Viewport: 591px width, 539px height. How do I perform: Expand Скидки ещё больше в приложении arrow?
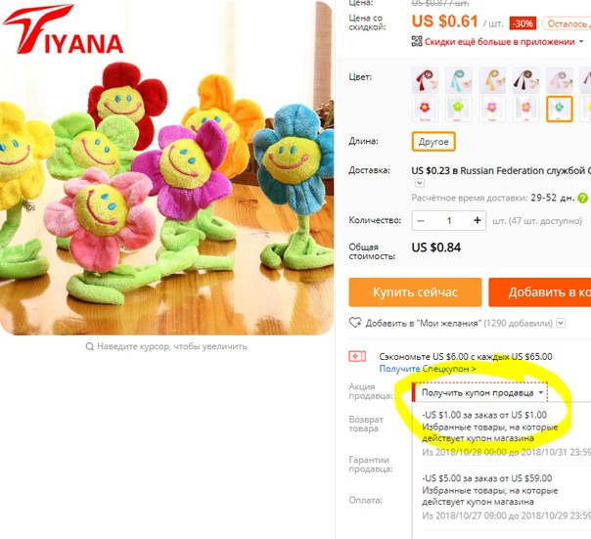(x=581, y=41)
